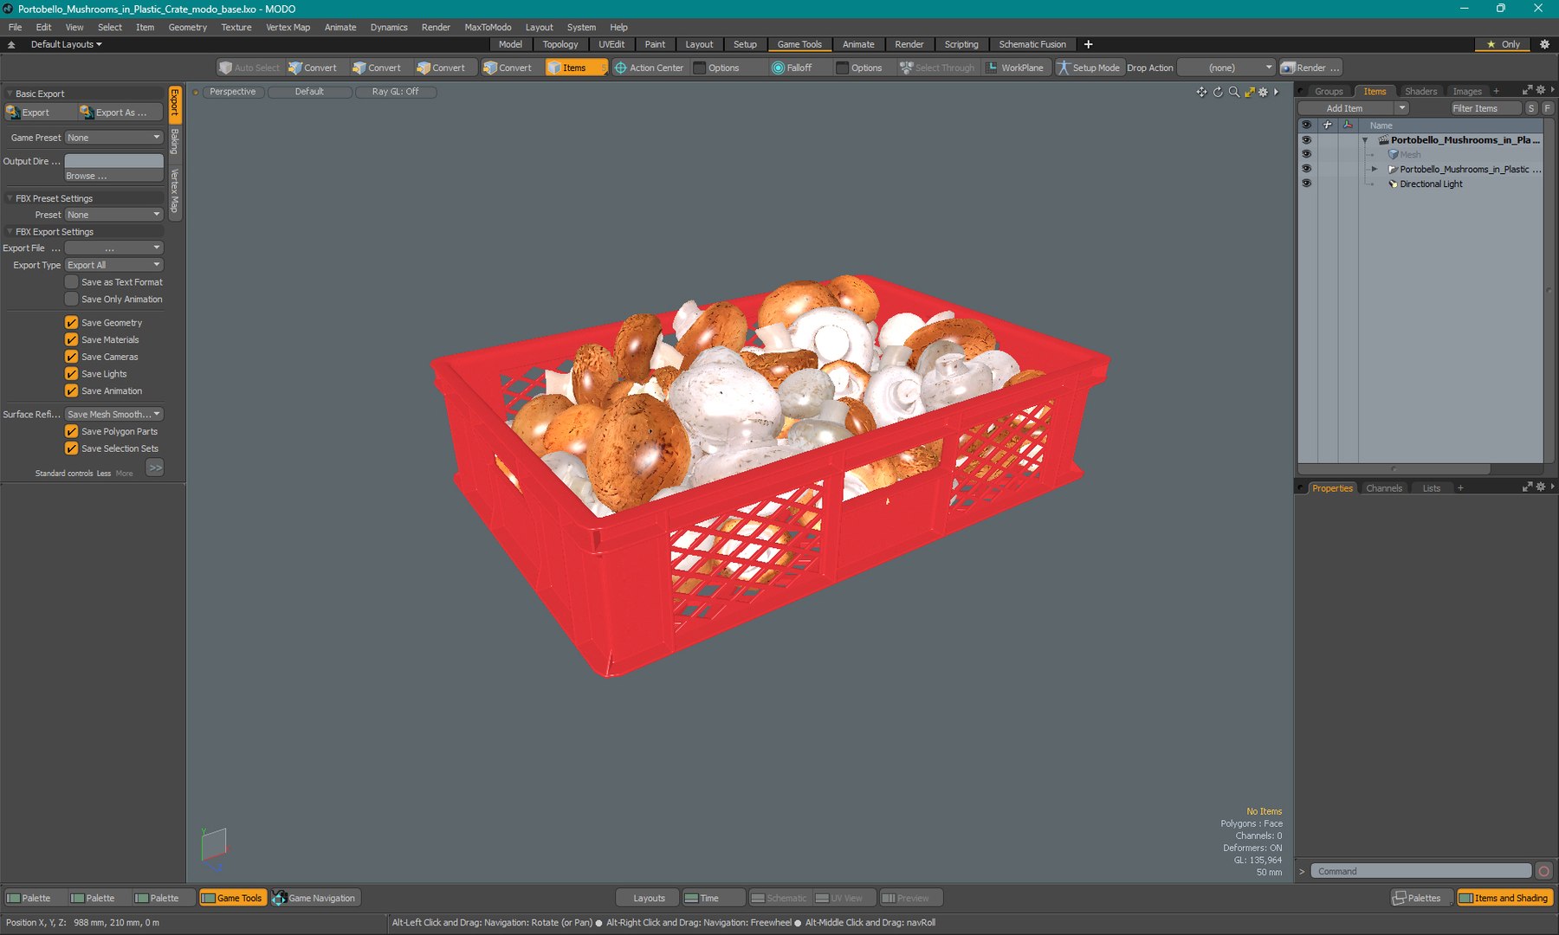The height and width of the screenshot is (935, 1559).
Task: Click Browse for output directory
Action: [114, 176]
